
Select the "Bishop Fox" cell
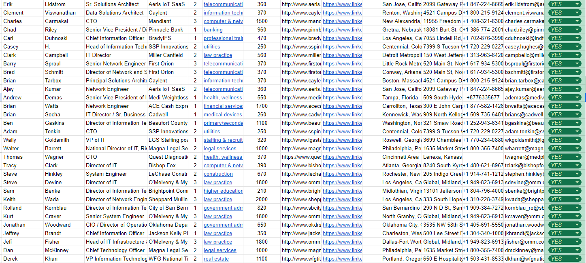(x=168, y=165)
